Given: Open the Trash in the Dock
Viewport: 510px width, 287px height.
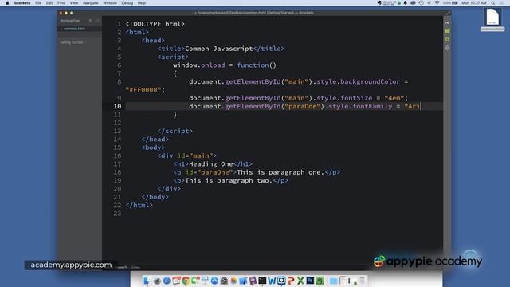Looking at the screenshot, I should 362,281.
